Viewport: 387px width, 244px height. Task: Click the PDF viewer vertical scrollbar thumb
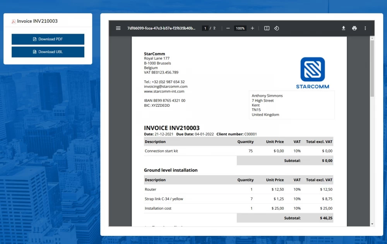point(372,68)
